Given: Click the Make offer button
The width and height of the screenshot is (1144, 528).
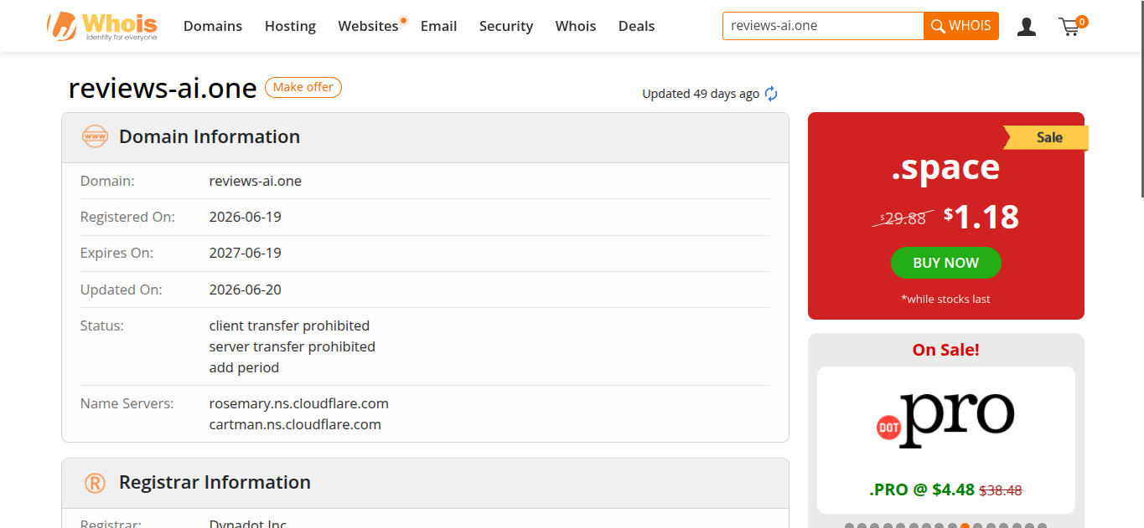Looking at the screenshot, I should click(x=303, y=87).
